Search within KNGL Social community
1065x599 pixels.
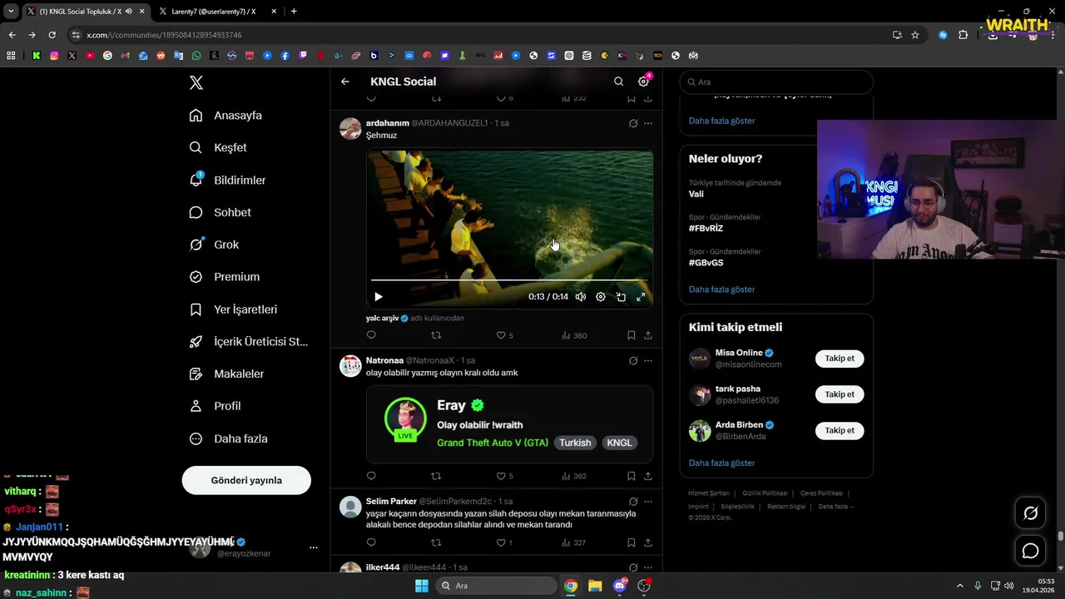[x=618, y=82]
